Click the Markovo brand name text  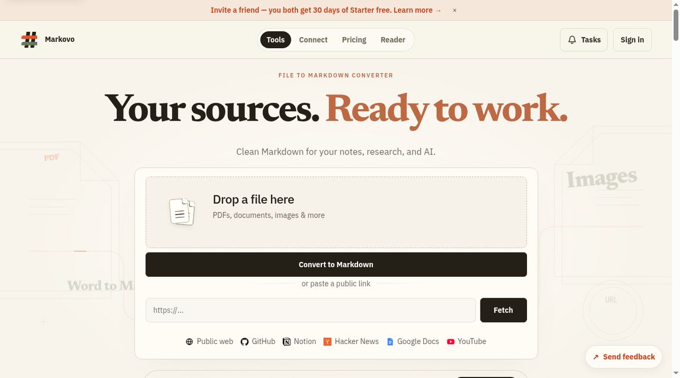pyautogui.click(x=59, y=40)
